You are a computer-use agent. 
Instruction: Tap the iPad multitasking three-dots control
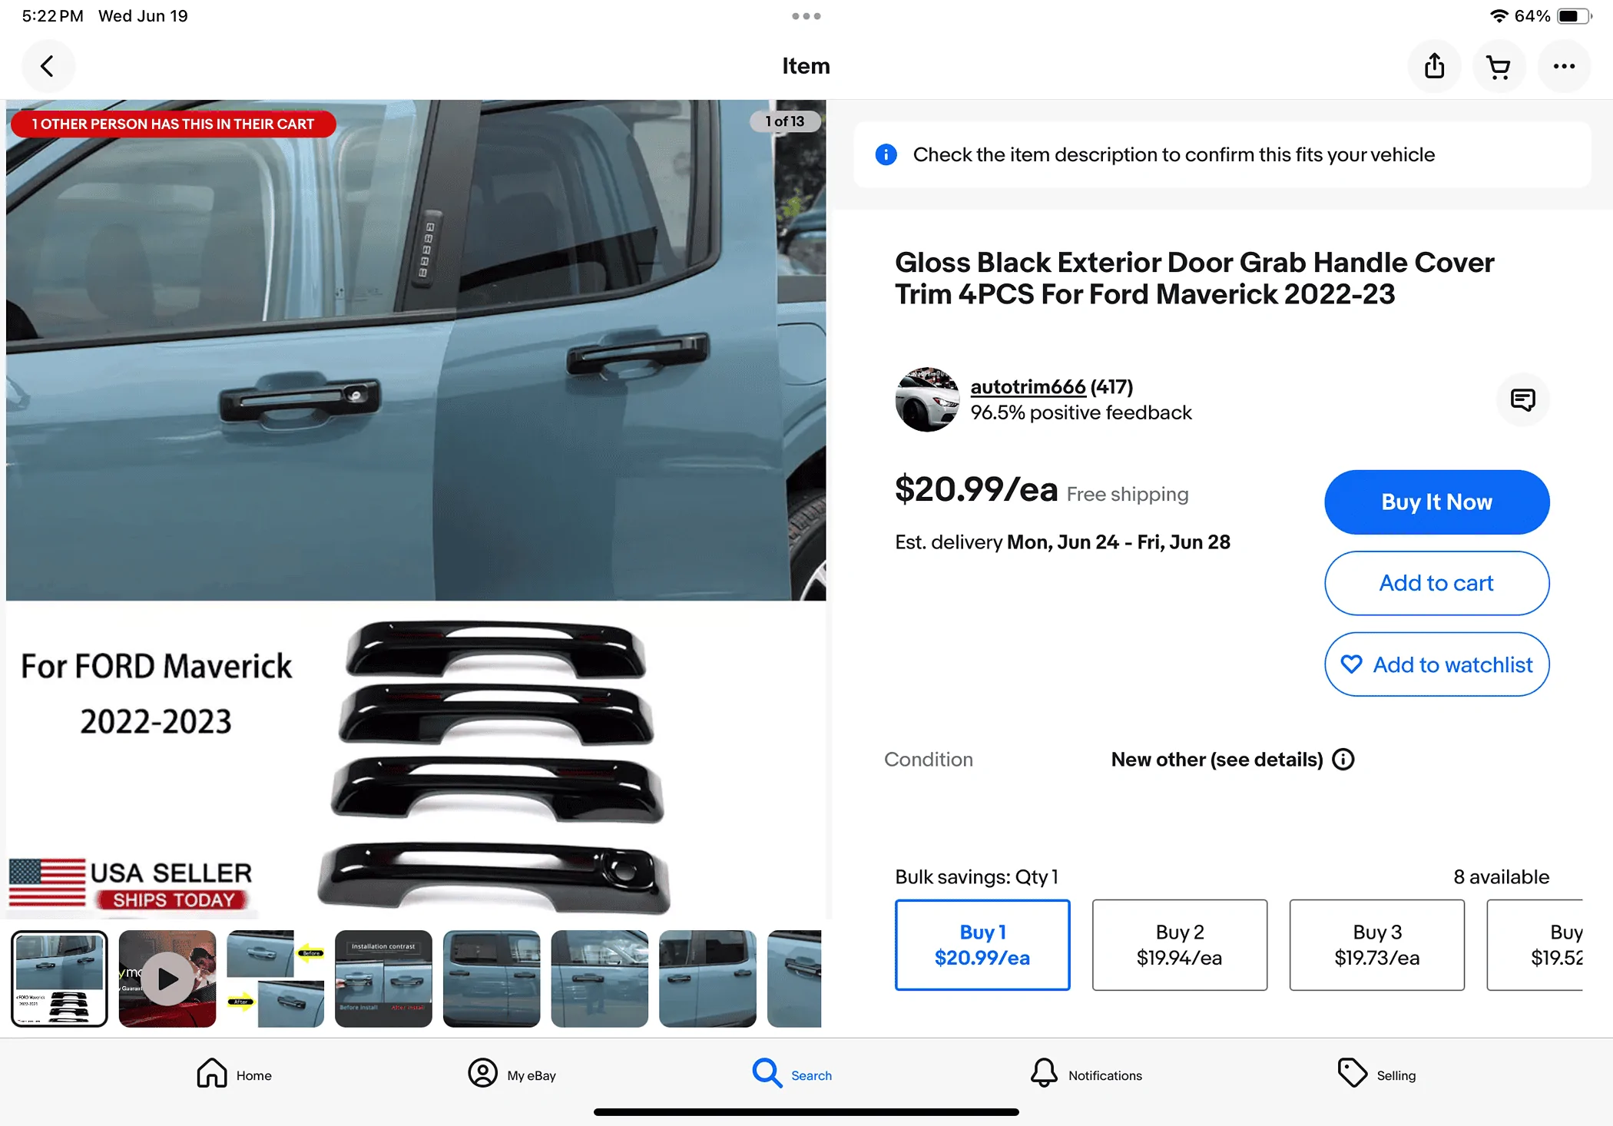pos(806,16)
